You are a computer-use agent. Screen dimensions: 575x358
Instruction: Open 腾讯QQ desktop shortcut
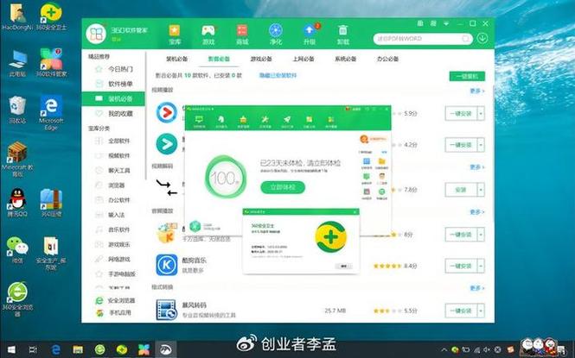[x=17, y=203]
